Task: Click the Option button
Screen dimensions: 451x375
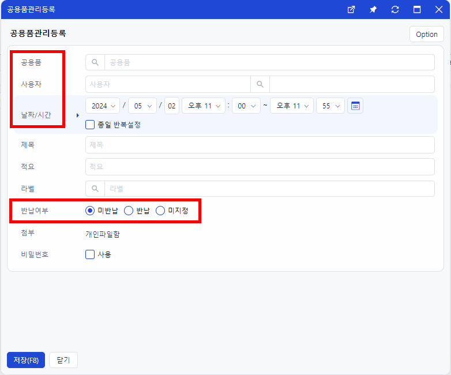Action: coord(427,34)
